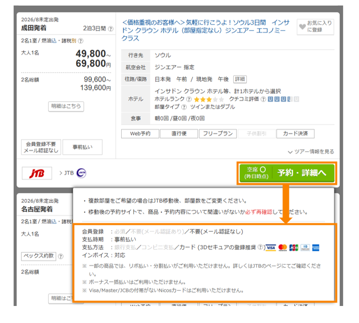Viewport: 359px width, 323px height.
Task: Click the 99,600~139,600円 total price
Action: click(x=96, y=84)
